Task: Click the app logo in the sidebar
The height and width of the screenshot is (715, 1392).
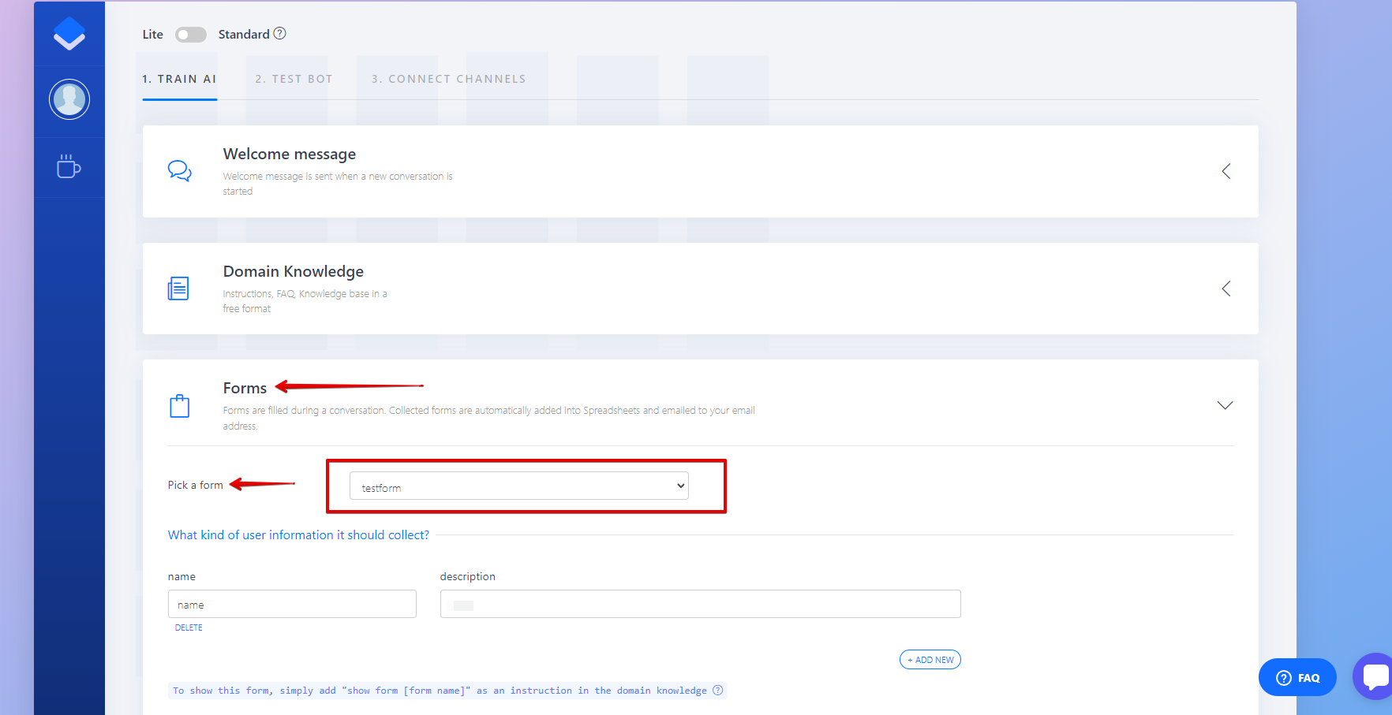Action: pyautogui.click(x=69, y=33)
